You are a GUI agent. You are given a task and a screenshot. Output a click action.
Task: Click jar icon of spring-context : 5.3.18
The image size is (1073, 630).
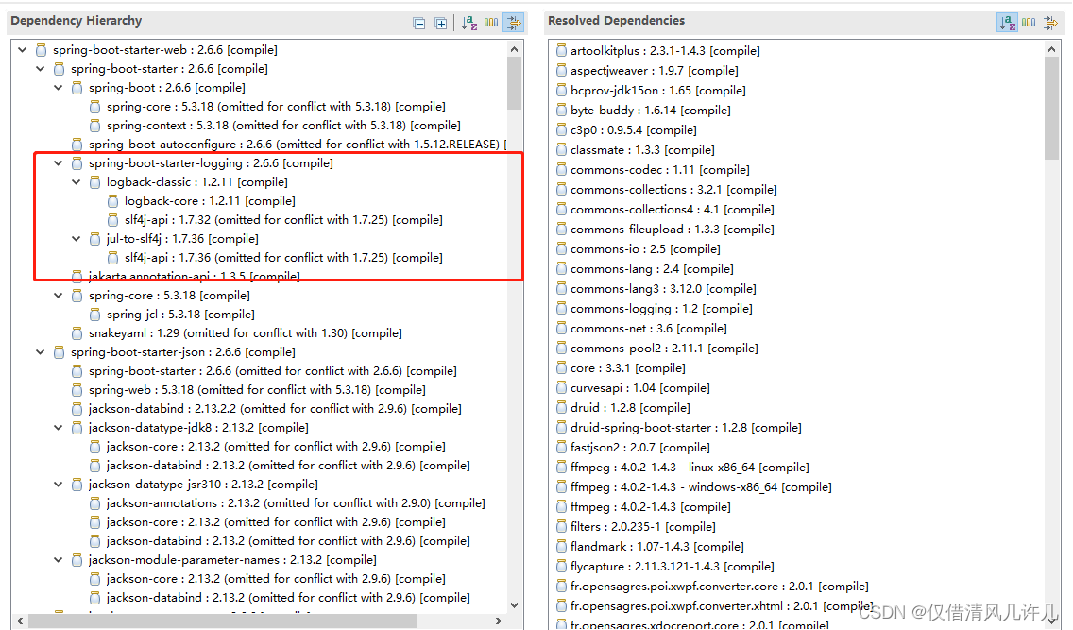[x=95, y=126]
